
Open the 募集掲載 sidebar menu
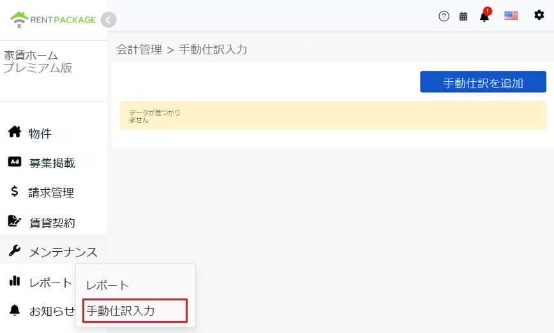[x=52, y=163]
